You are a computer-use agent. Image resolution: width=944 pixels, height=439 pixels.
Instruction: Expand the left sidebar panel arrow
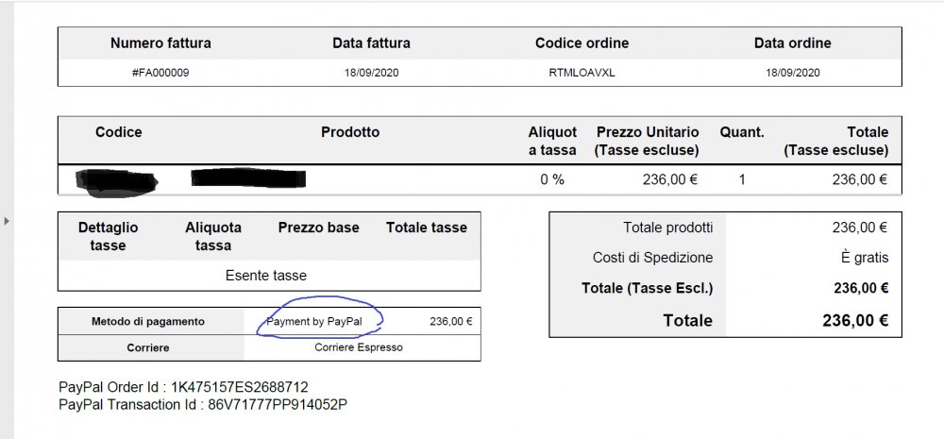point(7,221)
